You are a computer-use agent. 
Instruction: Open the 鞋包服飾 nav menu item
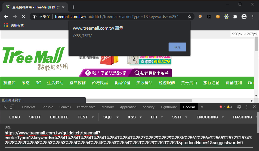coord(167,83)
